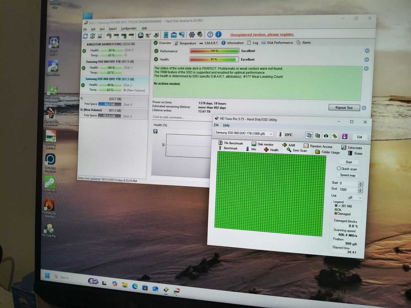The width and height of the screenshot is (411, 308).
Task: Click the blue info icon in Sentinel toolbar
Action: pyautogui.click(x=218, y=34)
